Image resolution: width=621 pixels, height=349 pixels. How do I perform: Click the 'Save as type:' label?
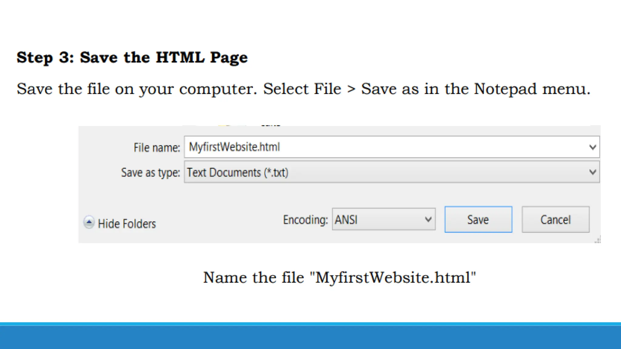coord(150,172)
